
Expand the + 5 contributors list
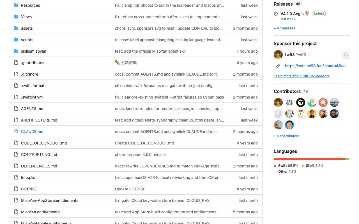pyautogui.click(x=286, y=136)
